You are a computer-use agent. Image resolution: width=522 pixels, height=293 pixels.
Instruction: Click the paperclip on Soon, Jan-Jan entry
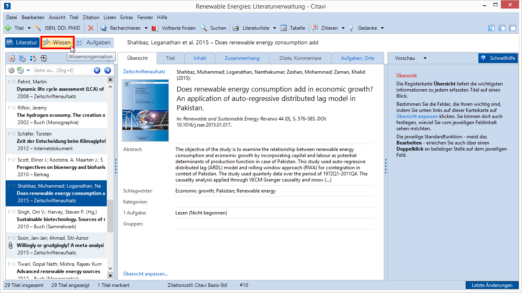[11, 245]
